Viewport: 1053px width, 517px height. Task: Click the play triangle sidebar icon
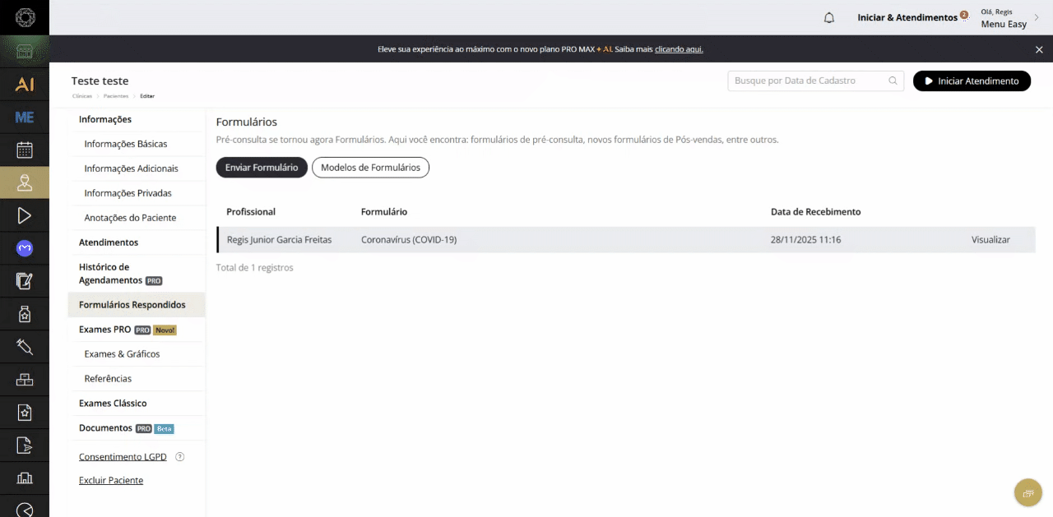tap(25, 215)
